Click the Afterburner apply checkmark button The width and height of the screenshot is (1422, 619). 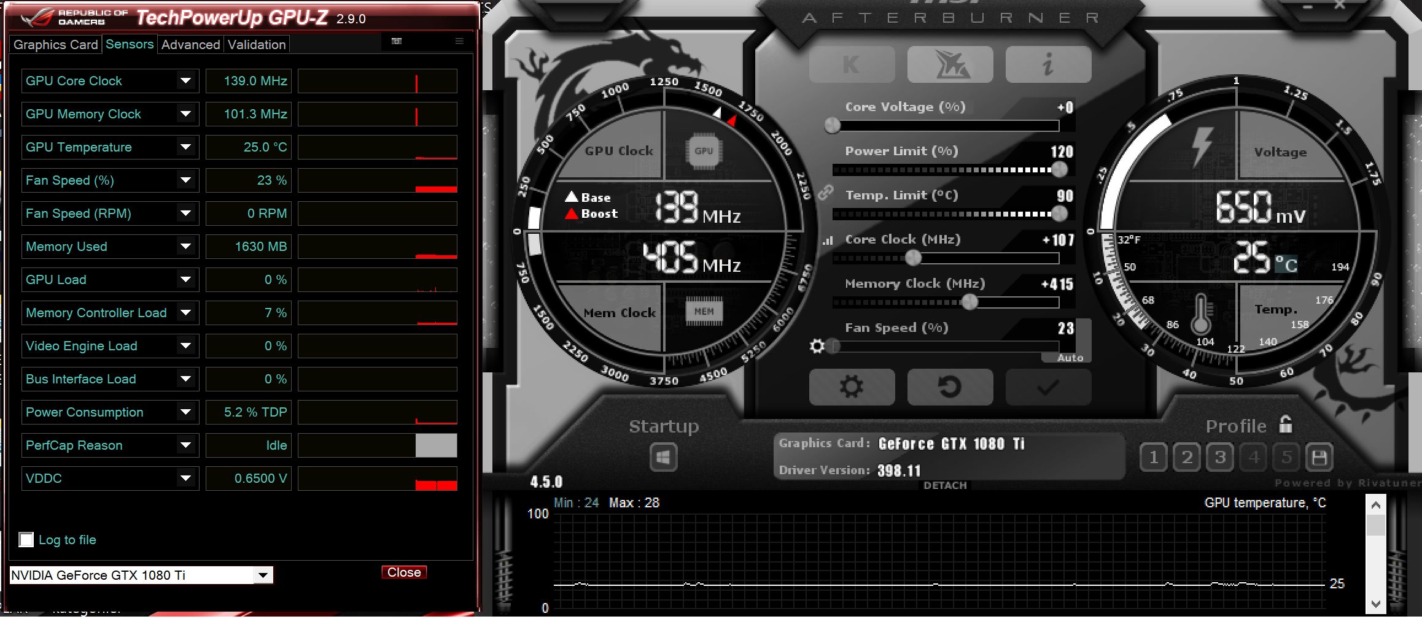(1048, 387)
